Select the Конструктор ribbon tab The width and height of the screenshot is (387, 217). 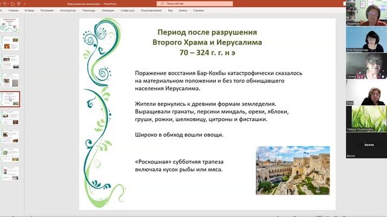68,11
